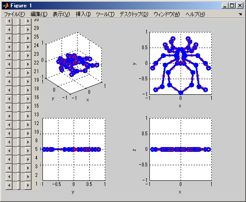Click left arrow of slider 22
The width and height of the screenshot is (246, 202).
pos(9,64)
